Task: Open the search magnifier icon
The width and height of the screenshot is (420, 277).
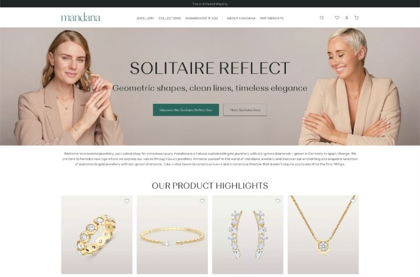Action: point(322,18)
